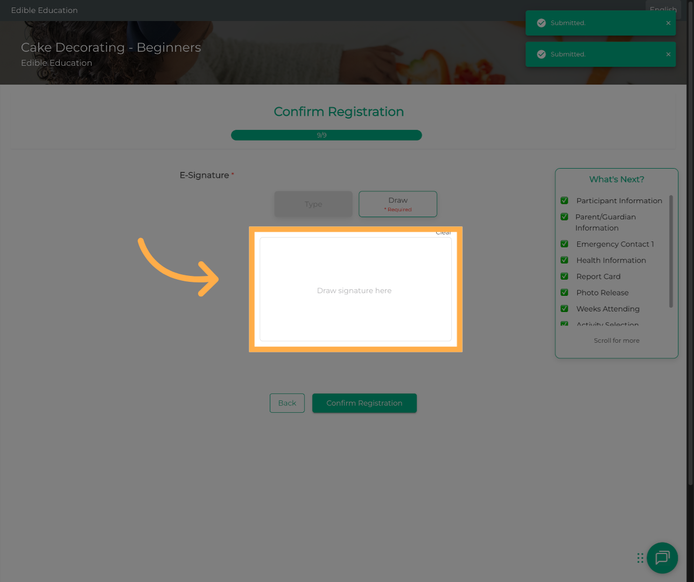Viewport: 694px width, 582px height.
Task: Click inside the Draw signature here canvas
Action: click(x=355, y=289)
